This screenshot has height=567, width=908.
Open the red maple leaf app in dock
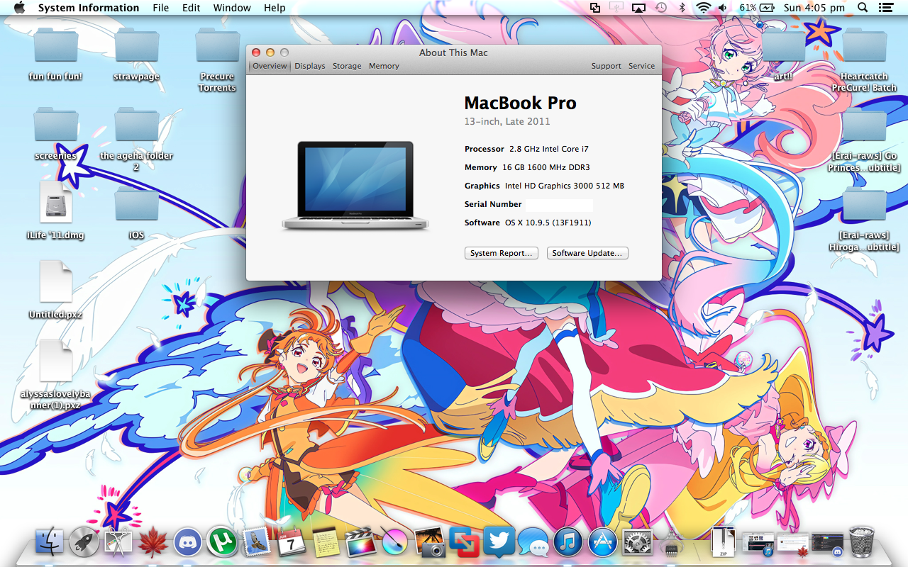tap(153, 542)
